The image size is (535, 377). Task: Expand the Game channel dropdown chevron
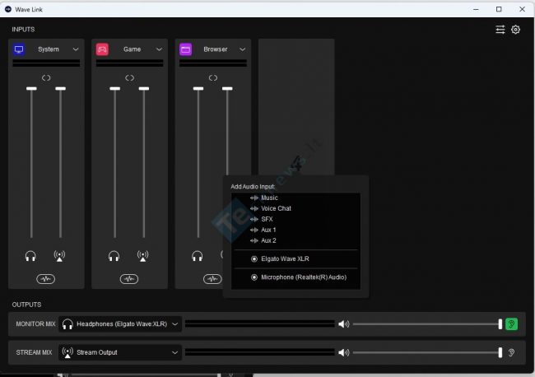tap(159, 49)
